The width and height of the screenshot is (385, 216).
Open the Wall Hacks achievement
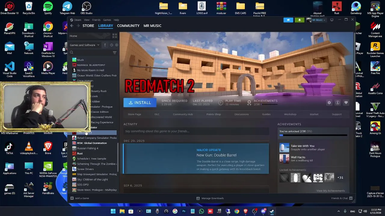[x=313, y=159]
